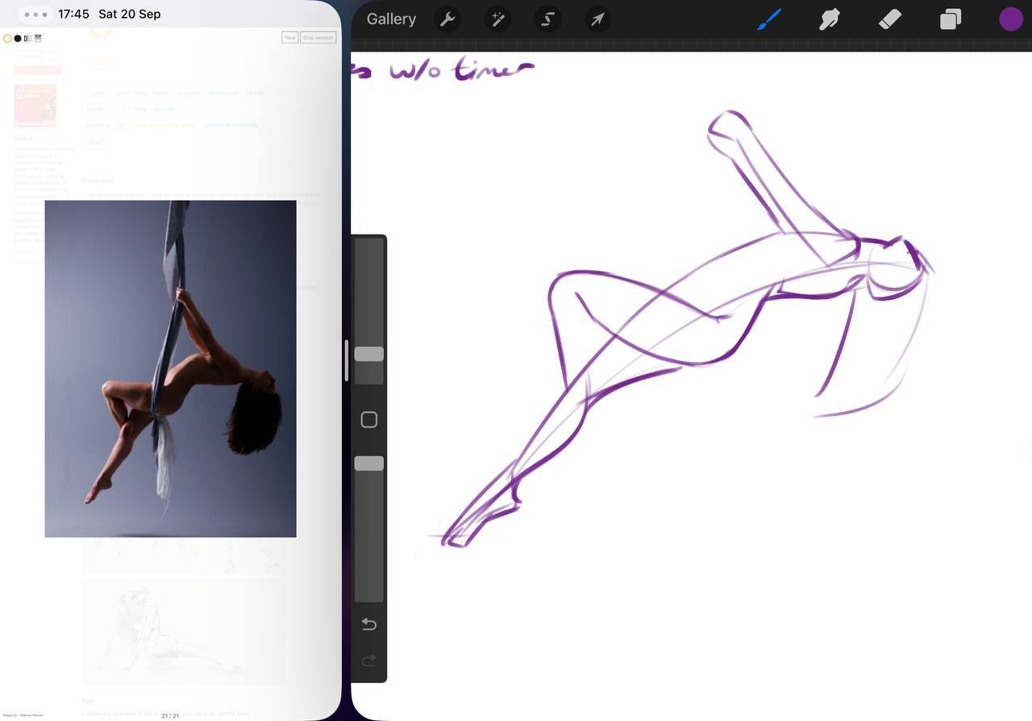
Task: Return to the Gallery
Action: [391, 19]
